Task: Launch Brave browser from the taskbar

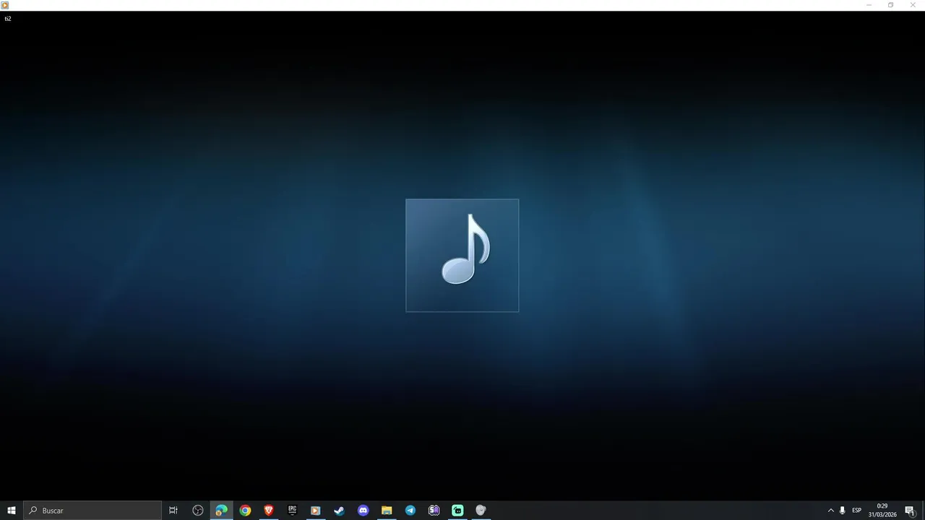Action: 269,510
